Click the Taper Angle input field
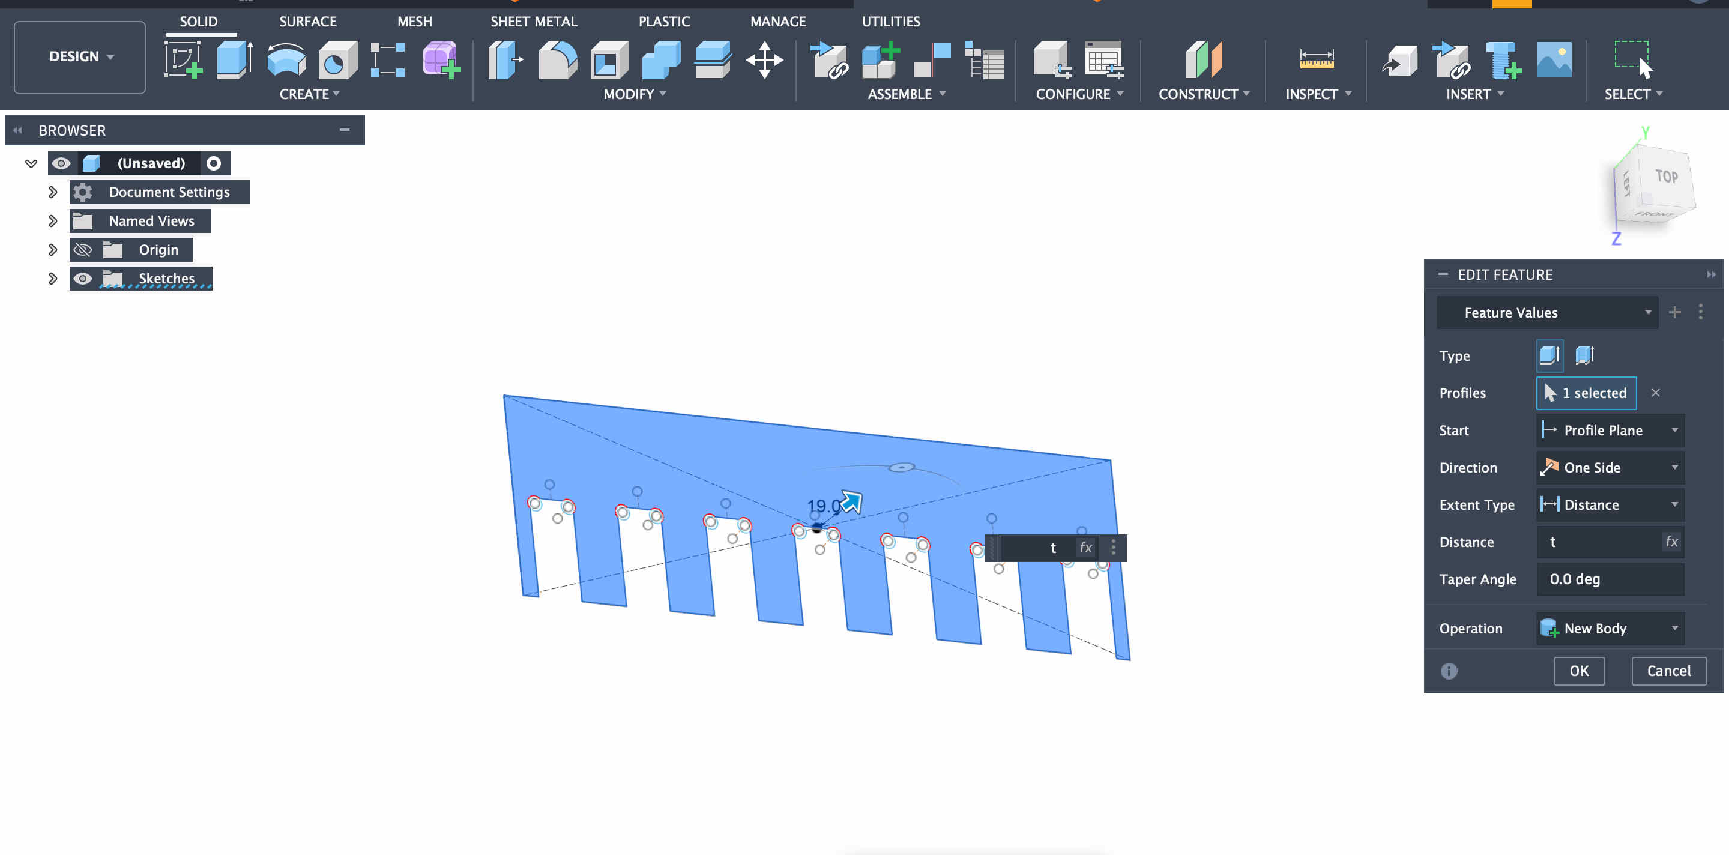The width and height of the screenshot is (1729, 855). click(1610, 579)
